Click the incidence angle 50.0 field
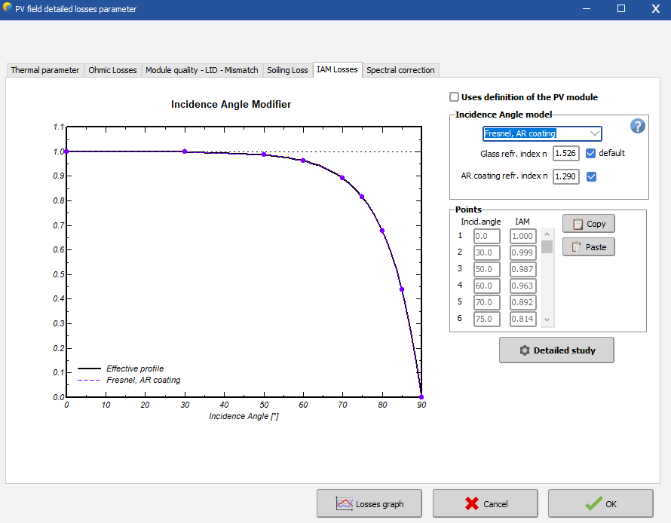The height and width of the screenshot is (523, 671). coord(486,269)
